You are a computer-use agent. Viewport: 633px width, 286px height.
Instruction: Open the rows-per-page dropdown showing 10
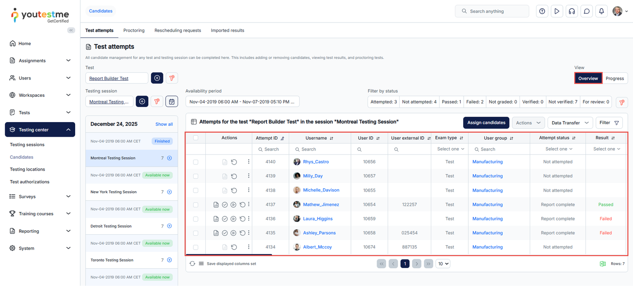click(x=443, y=264)
